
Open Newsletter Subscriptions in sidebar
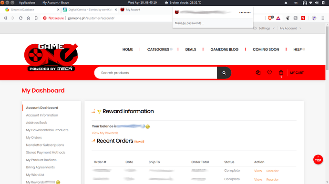[x=45, y=145]
